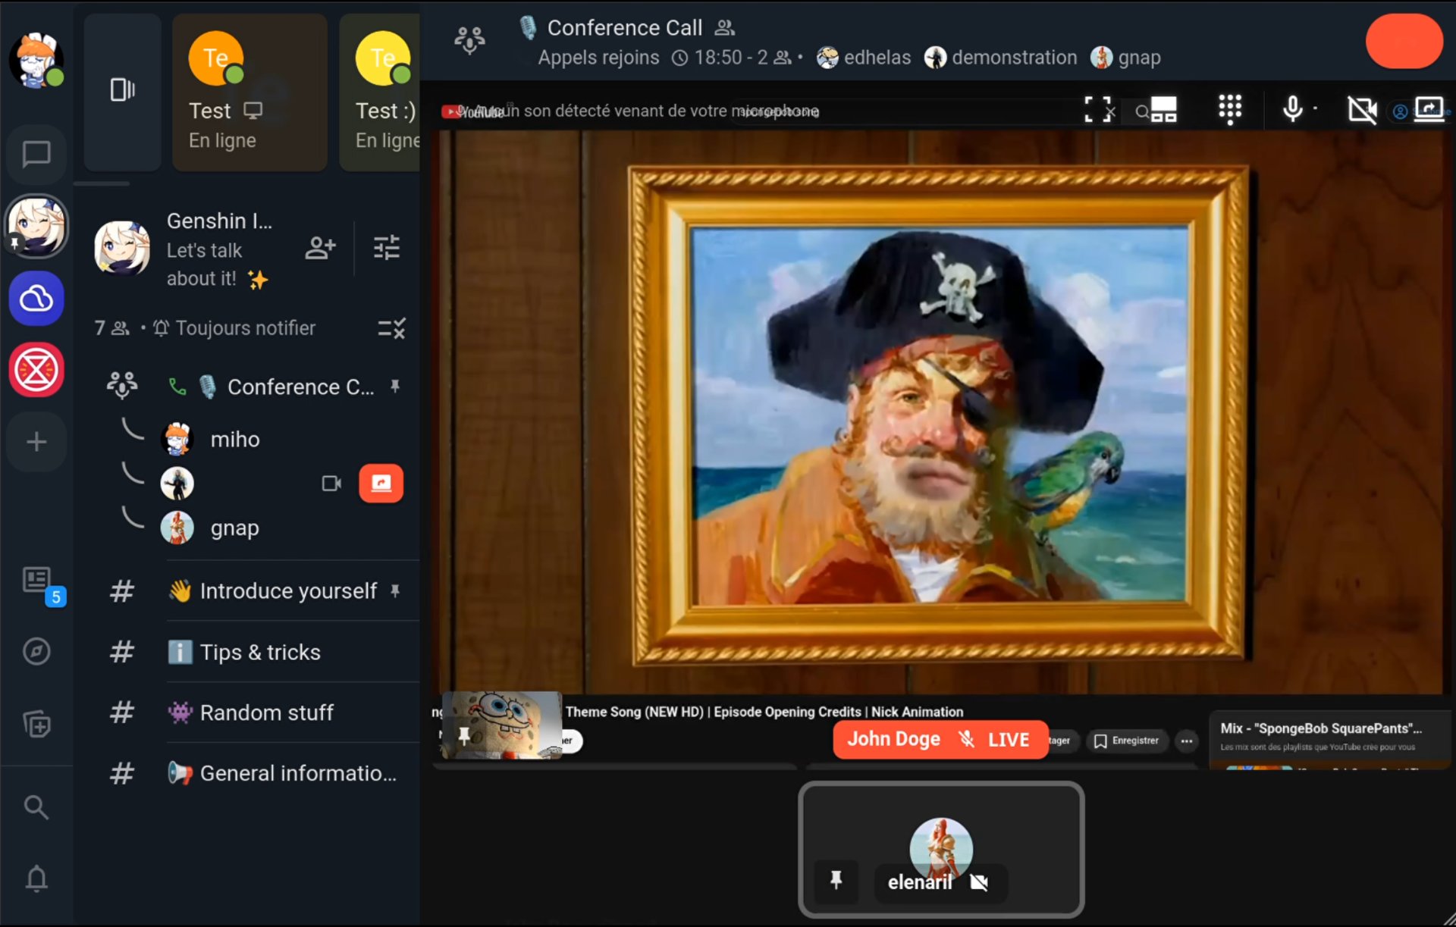1456x927 pixels.
Task: Open the three-dots more menu under video
Action: click(1186, 741)
